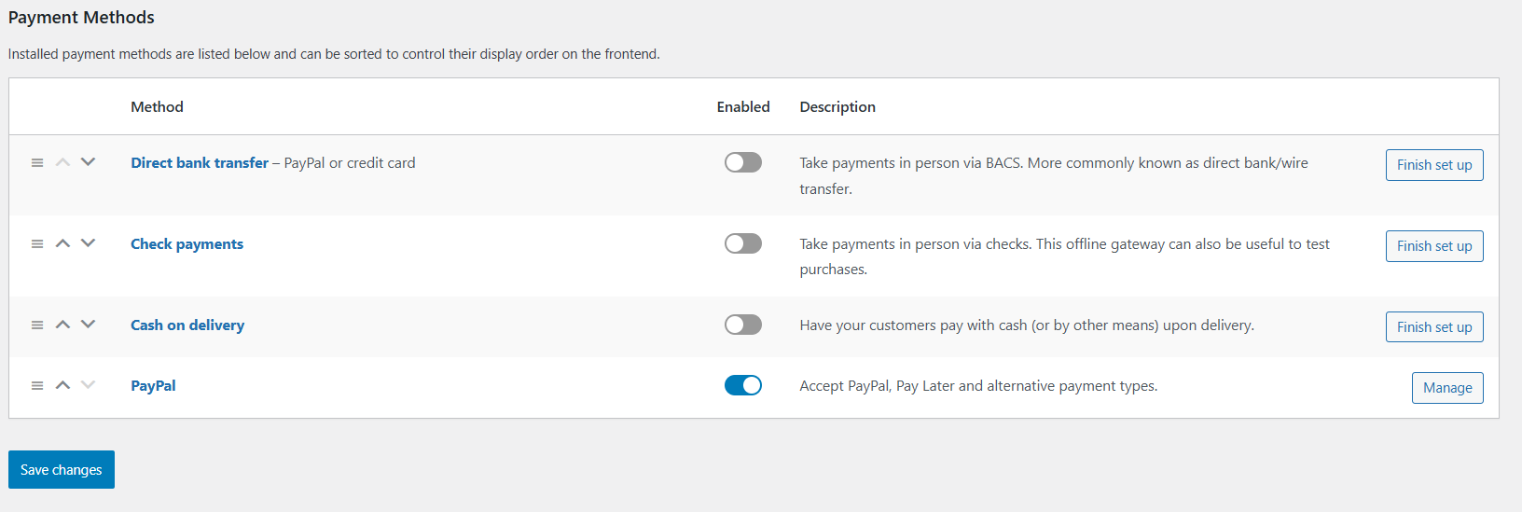
Task: Move Check payments down with arrow
Action: pos(88,243)
